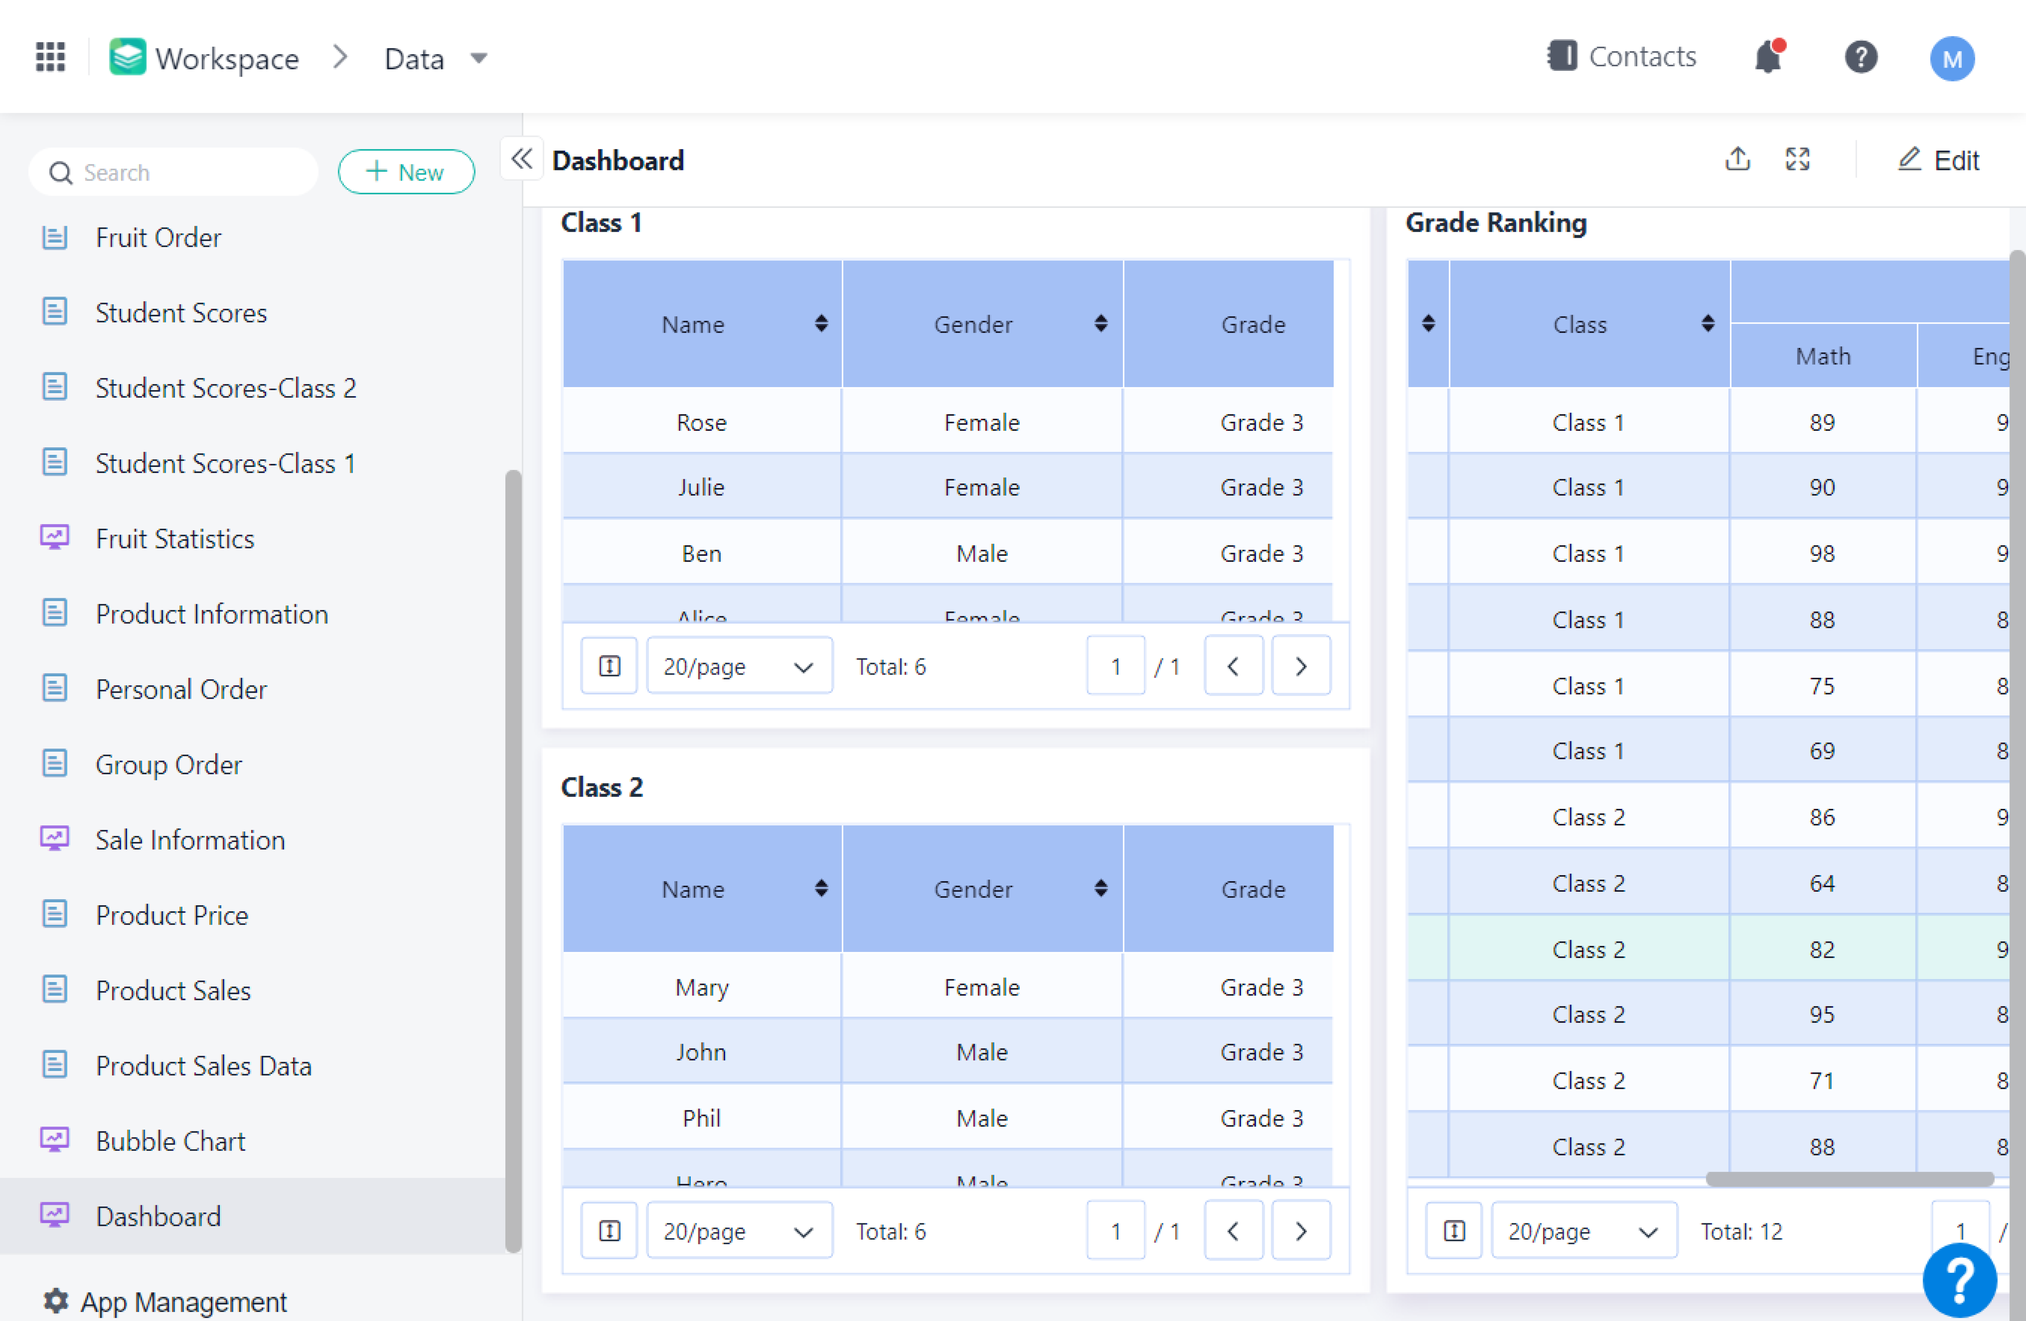The image size is (2026, 1321).
Task: Sort Grade Ranking first narrow column
Action: click(1429, 323)
